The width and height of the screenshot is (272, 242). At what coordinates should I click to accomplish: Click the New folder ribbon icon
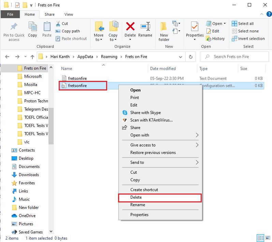pos(164,27)
